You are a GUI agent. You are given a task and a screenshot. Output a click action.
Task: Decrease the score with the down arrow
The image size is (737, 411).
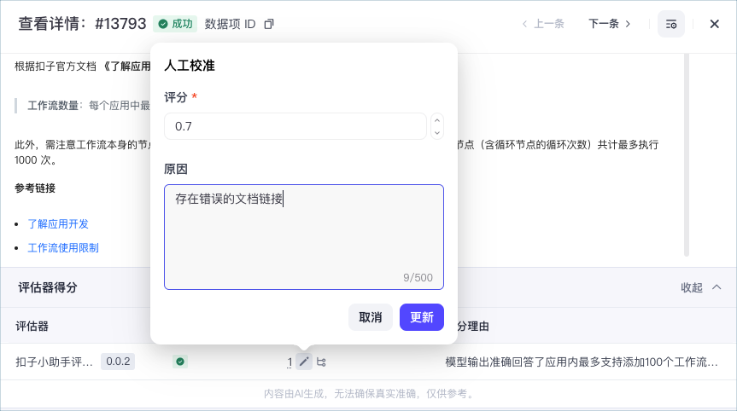pos(437,133)
